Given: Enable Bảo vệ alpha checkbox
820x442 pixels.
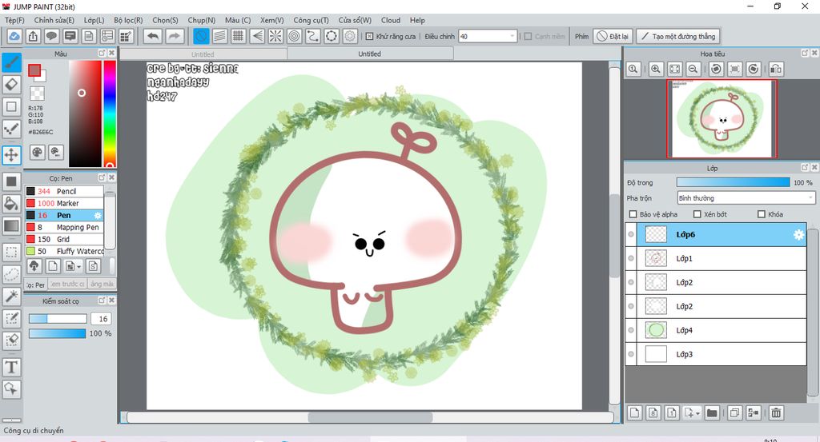Looking at the screenshot, I should click(633, 214).
